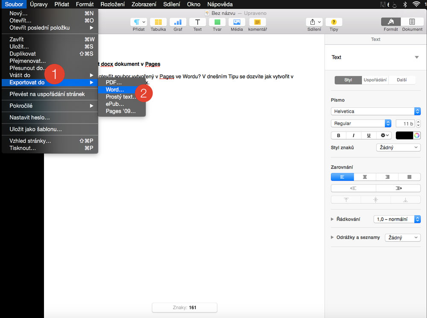
Task: Open the black text color swatch
Action: [x=404, y=135]
